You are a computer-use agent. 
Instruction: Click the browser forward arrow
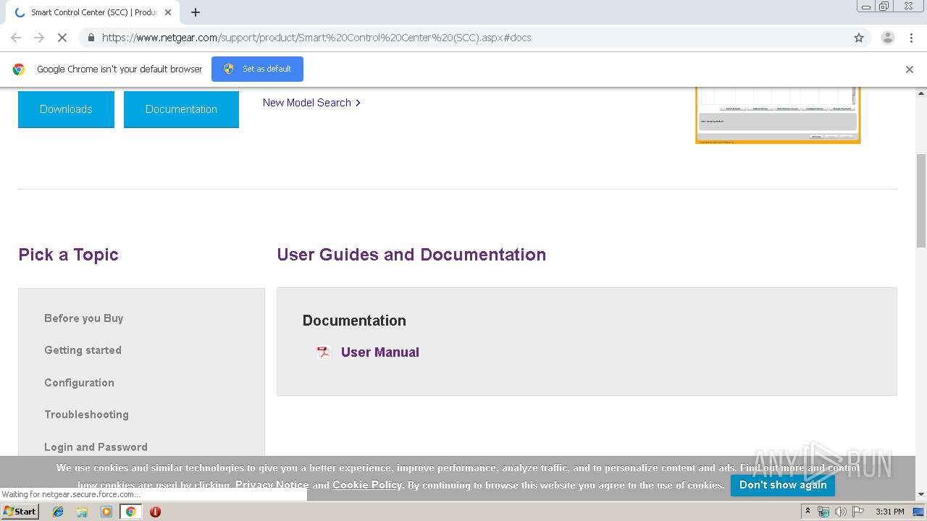tap(39, 38)
